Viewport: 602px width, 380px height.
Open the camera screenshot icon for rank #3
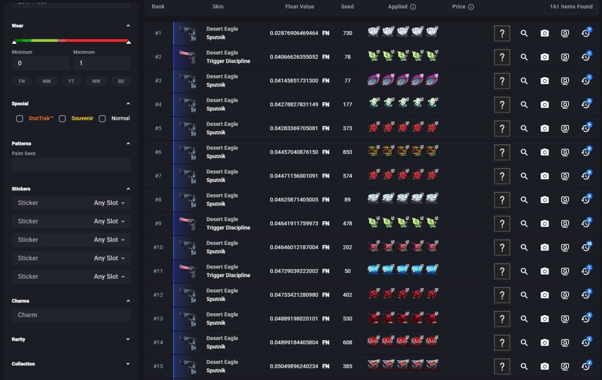[x=545, y=81]
